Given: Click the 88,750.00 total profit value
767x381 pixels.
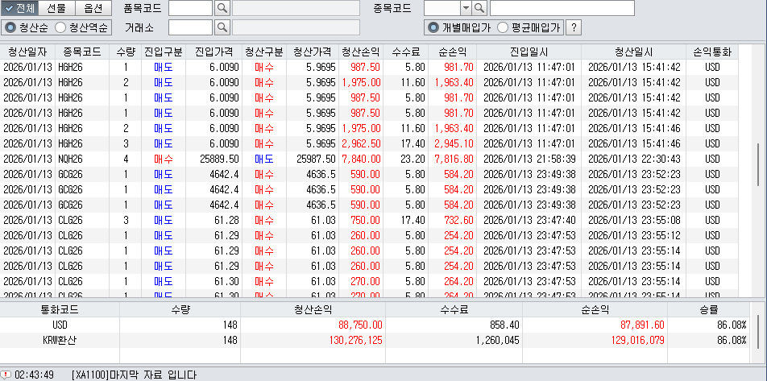Looking at the screenshot, I should coord(360,325).
